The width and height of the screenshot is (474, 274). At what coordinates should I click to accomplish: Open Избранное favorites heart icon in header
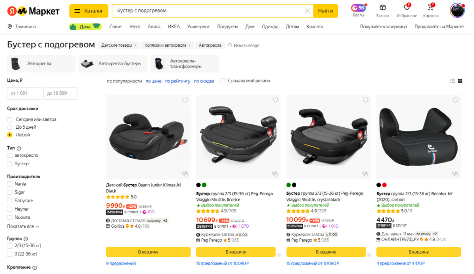pos(407,8)
